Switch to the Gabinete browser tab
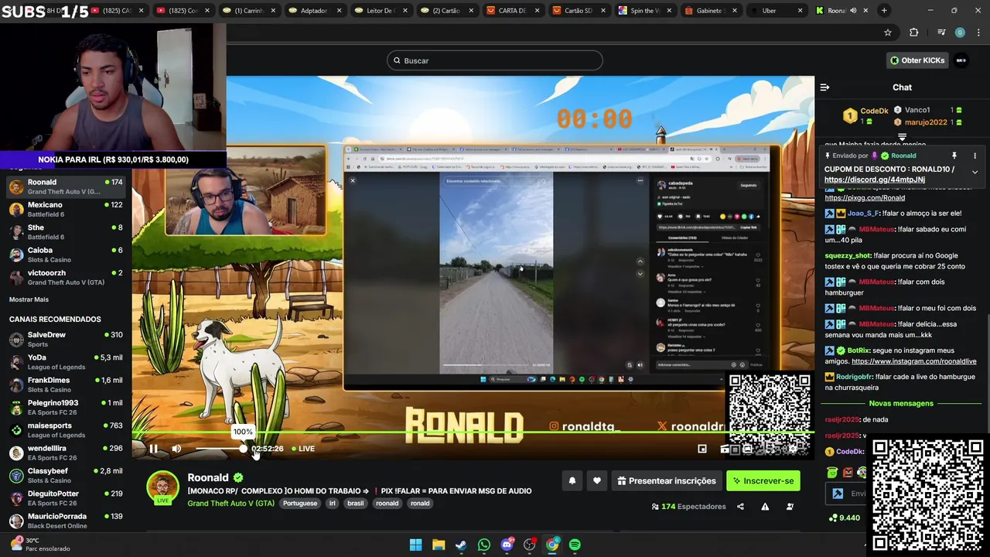 [x=712, y=11]
